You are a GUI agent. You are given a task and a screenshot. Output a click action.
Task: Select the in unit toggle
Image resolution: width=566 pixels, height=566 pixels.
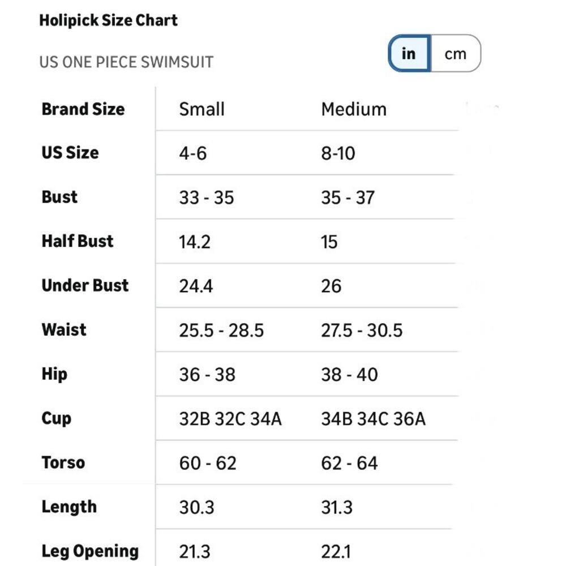pos(409,53)
